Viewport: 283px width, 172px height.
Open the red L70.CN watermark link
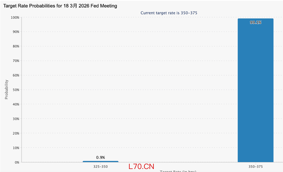coord(141,166)
